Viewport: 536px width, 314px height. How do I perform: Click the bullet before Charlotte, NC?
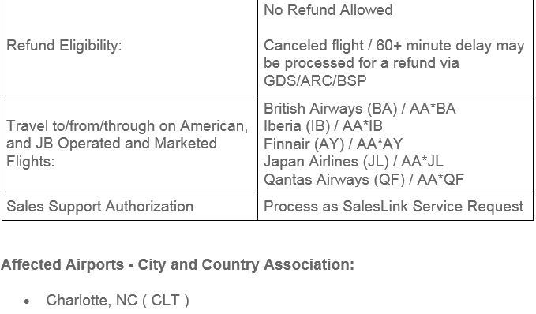click(27, 301)
